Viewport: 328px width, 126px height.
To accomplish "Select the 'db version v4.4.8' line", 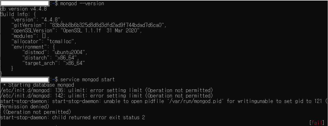I will [x=23, y=9].
